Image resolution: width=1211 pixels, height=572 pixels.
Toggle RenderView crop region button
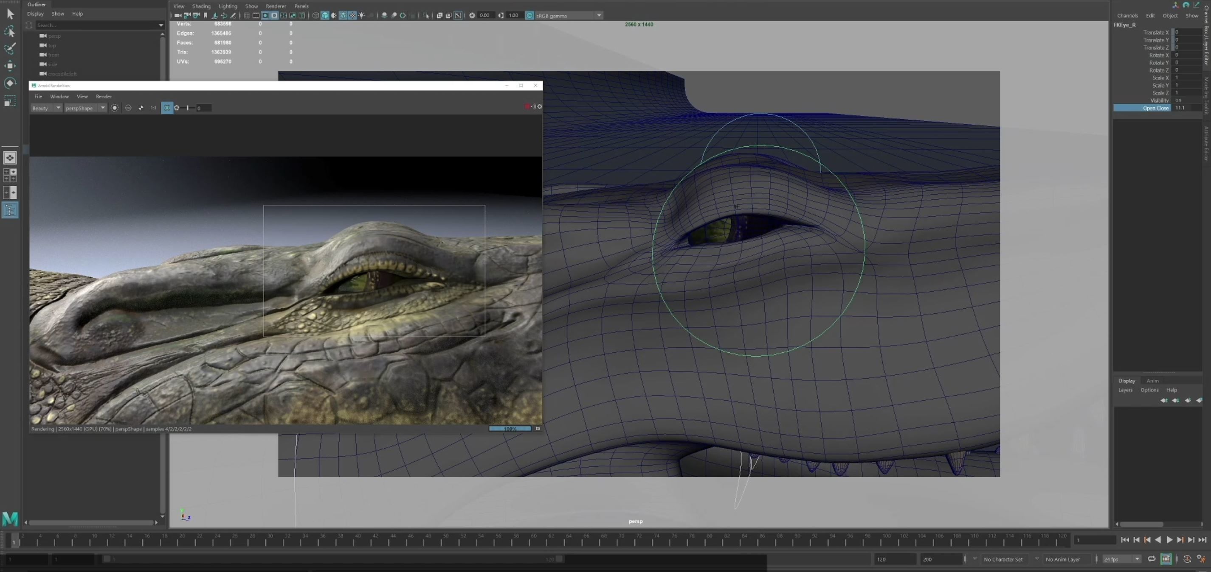coord(167,108)
